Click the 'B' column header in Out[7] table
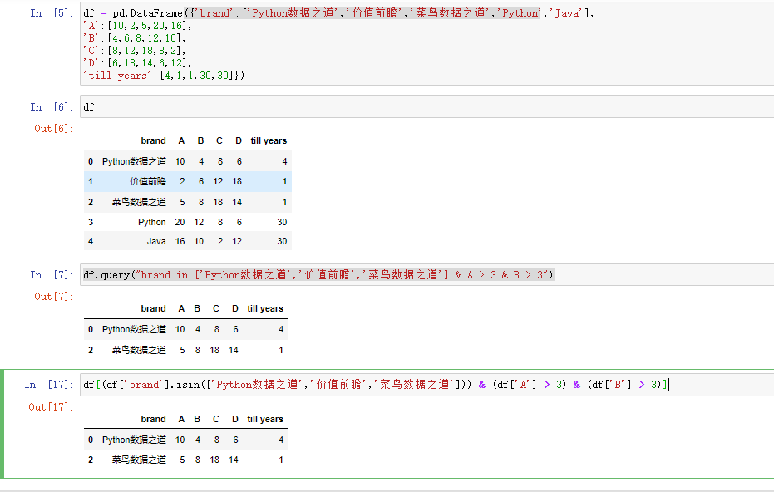Viewport: 774px width, 492px height. (x=197, y=308)
